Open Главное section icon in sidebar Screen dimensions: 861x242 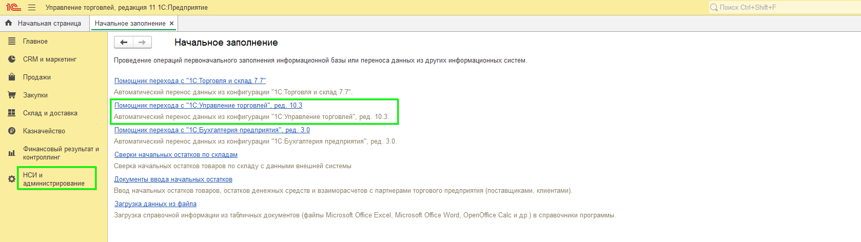click(12, 41)
